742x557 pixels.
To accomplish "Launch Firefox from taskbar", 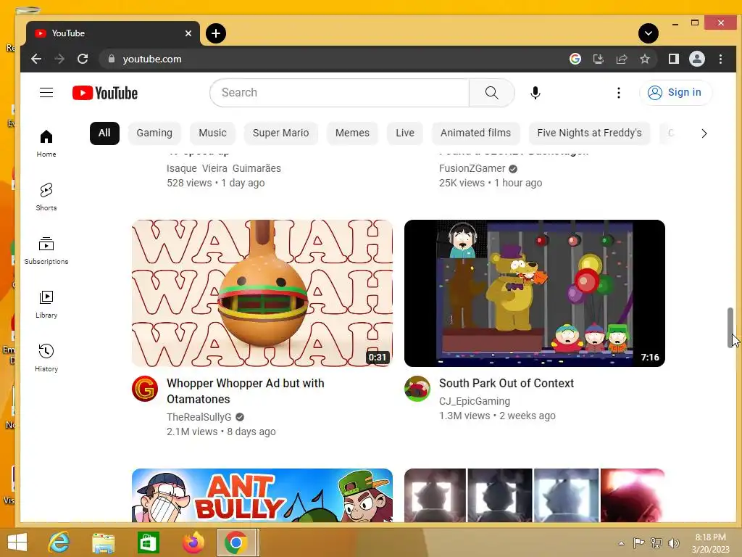I will click(193, 542).
